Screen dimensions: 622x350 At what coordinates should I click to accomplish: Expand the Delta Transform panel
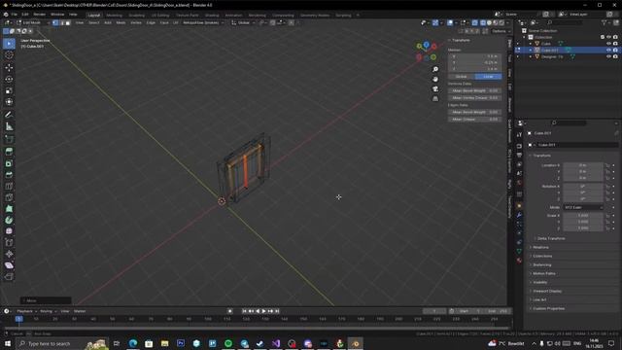(x=551, y=238)
